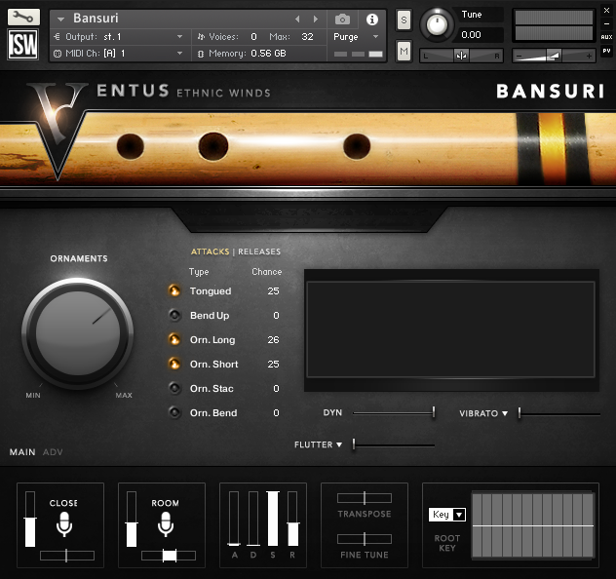Go to the previous instrument arrow
This screenshot has height=579, width=616.
(x=298, y=19)
